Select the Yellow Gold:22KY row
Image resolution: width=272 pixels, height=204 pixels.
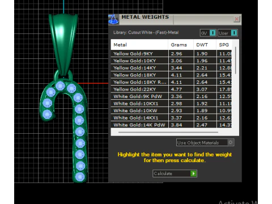(171, 90)
